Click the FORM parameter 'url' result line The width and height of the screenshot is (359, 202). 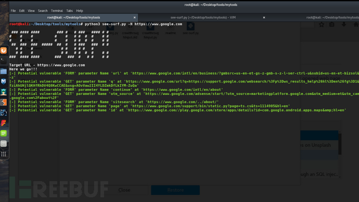click(184, 75)
